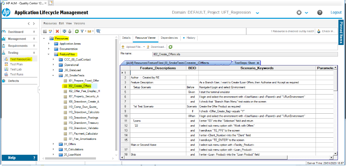346x166 pixels.
Task: Click the Filter funnel icon
Action: click(82, 31)
